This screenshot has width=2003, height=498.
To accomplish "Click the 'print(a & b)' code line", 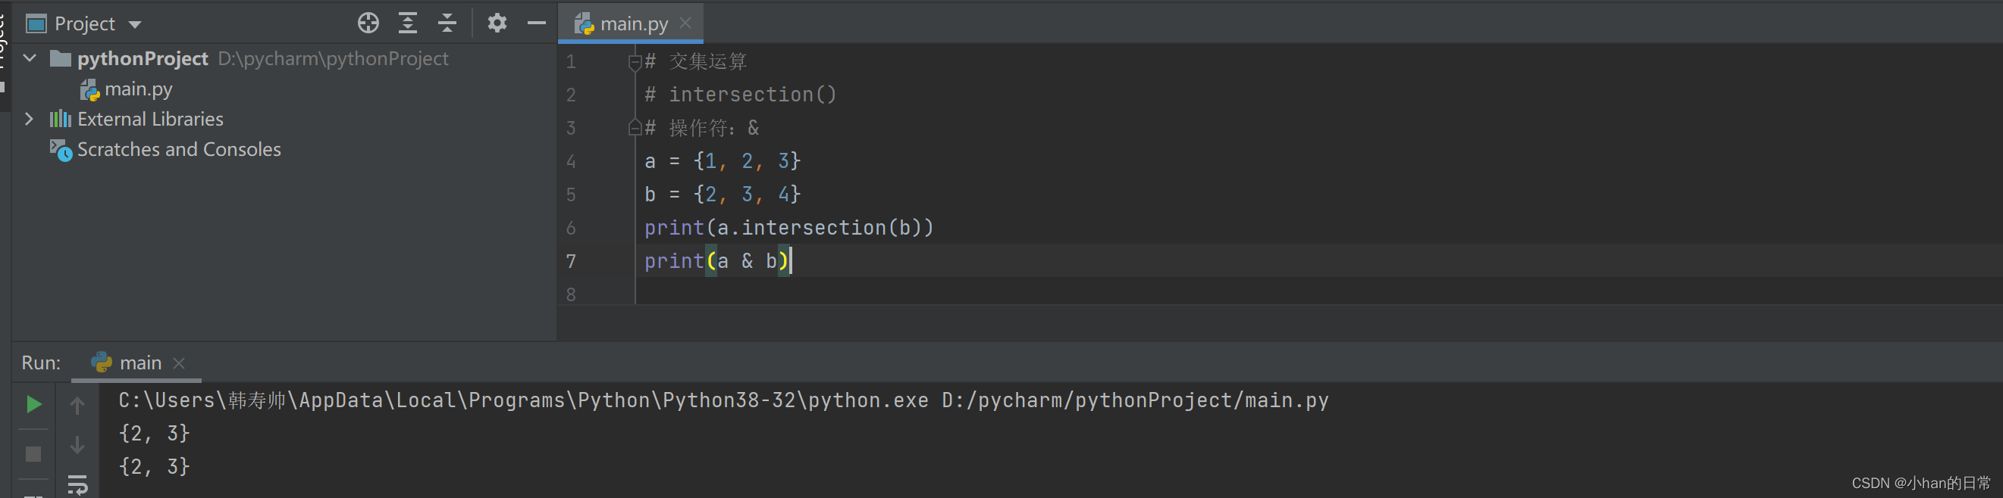I will coord(716,261).
